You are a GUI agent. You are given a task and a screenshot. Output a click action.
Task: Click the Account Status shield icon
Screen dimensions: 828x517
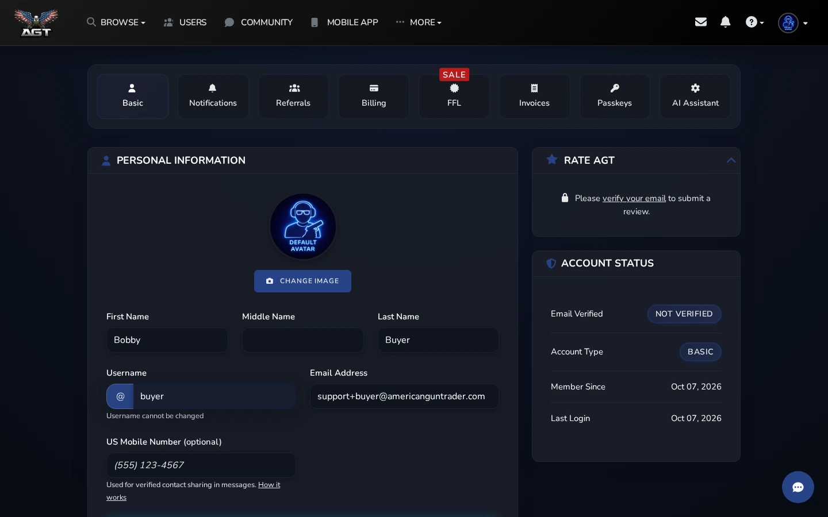551,263
